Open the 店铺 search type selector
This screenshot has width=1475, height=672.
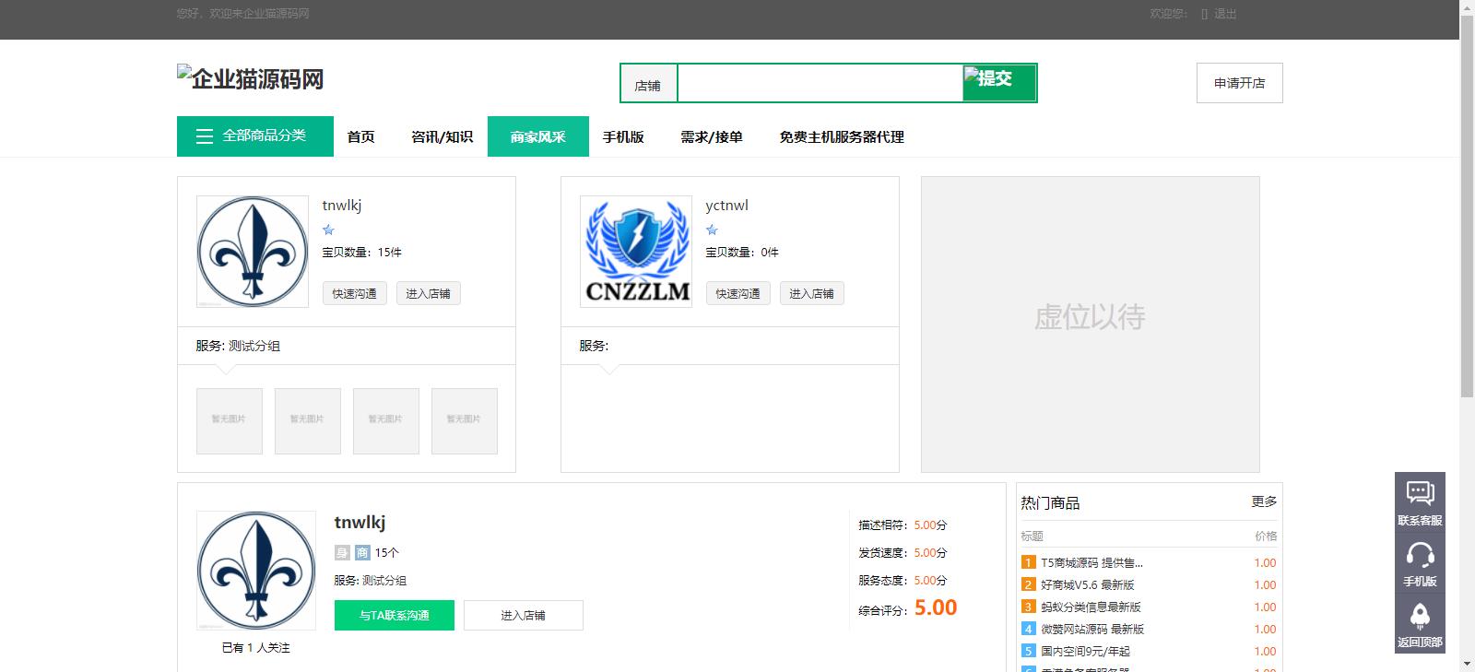click(648, 85)
